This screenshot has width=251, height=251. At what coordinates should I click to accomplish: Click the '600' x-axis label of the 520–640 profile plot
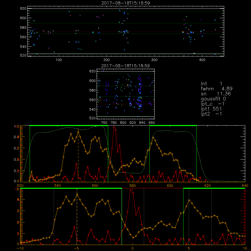pos(170,185)
